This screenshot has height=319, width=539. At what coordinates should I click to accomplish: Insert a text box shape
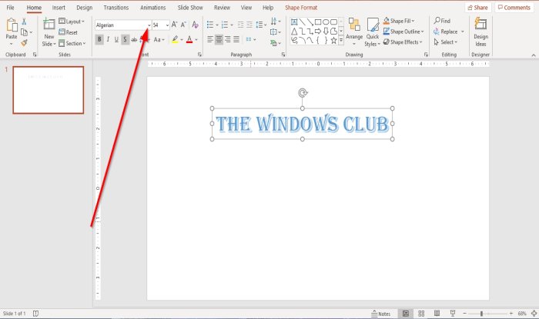pos(294,22)
